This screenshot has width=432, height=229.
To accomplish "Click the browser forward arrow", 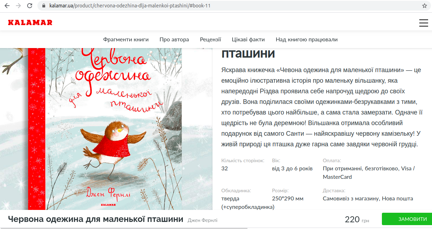I will point(18,6).
